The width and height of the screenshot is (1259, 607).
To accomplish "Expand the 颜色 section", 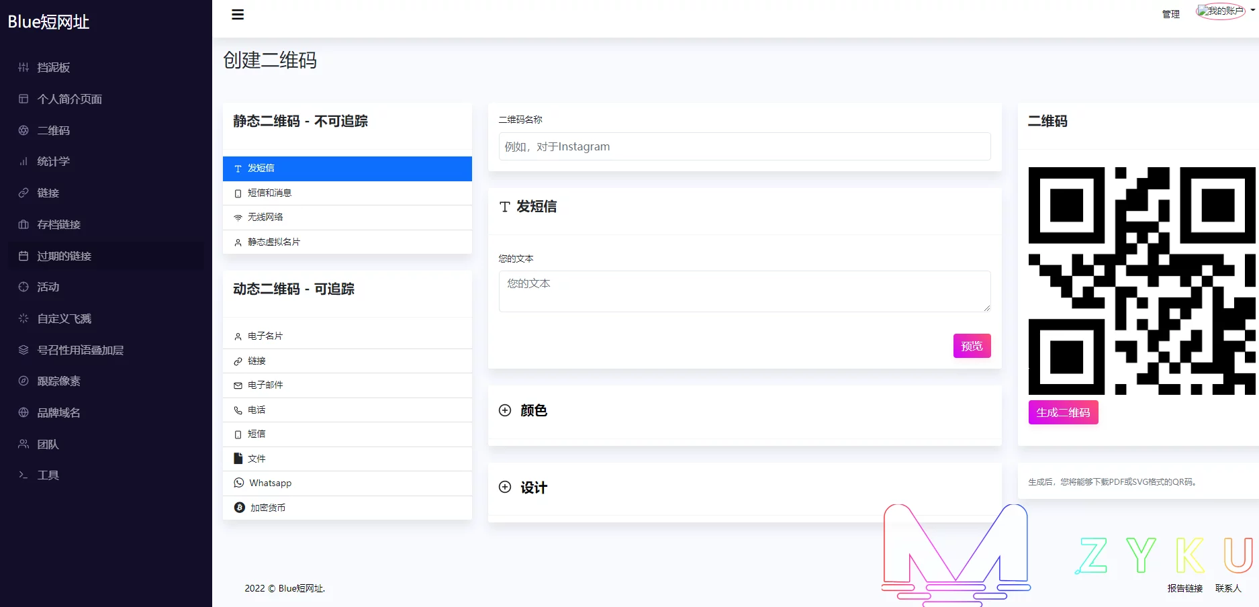I will tap(505, 410).
